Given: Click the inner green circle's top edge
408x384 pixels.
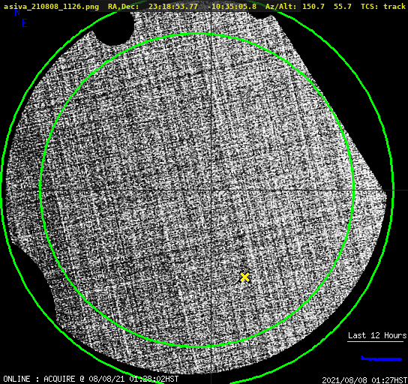Looking at the screenshot, I should coord(197,34).
